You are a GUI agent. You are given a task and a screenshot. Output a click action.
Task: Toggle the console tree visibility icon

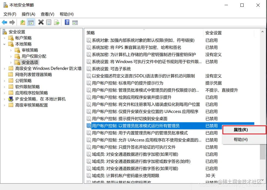tap(31, 22)
